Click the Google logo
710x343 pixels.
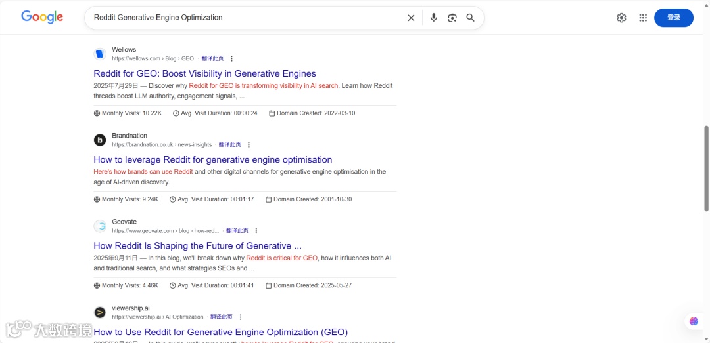click(42, 17)
